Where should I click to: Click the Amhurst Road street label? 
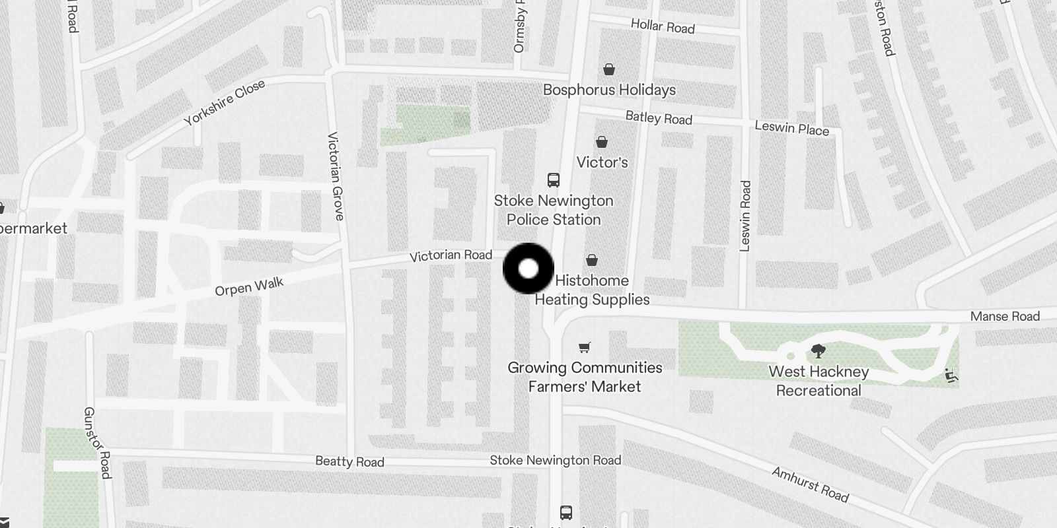point(810,484)
